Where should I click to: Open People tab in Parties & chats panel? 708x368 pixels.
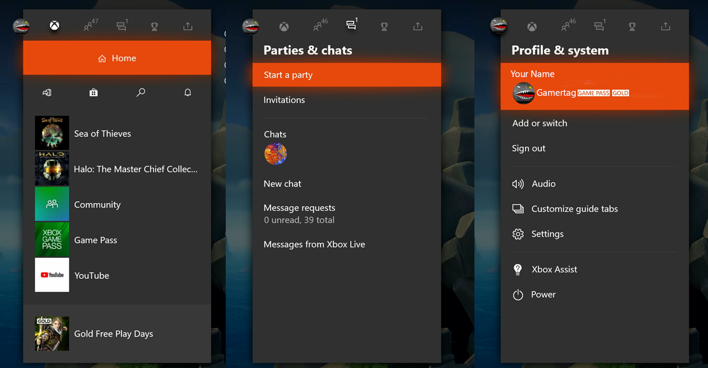[320, 26]
